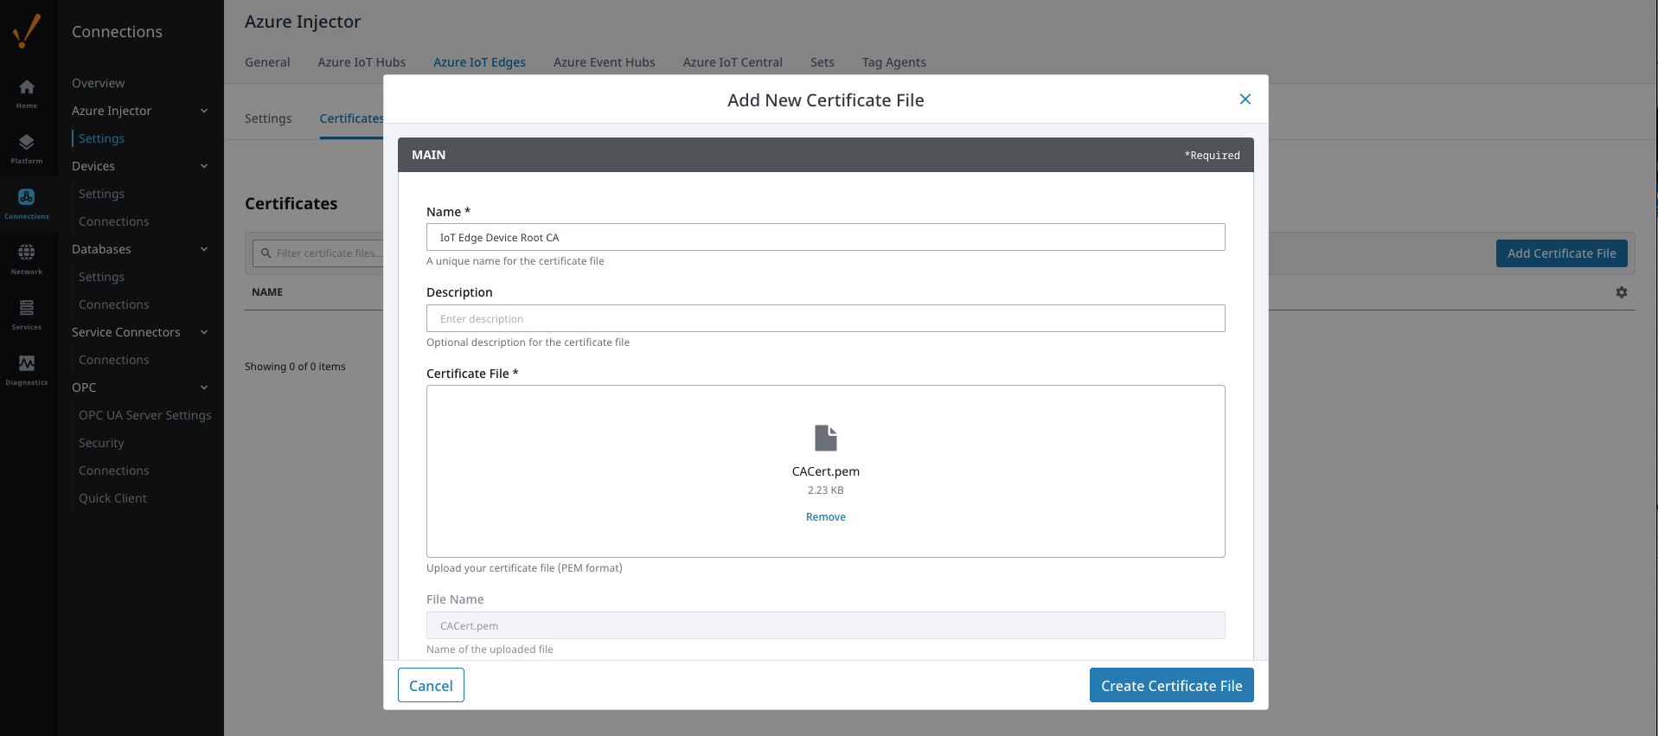
Task: Open the Diagnostics icon in sidebar
Action: coord(27,368)
